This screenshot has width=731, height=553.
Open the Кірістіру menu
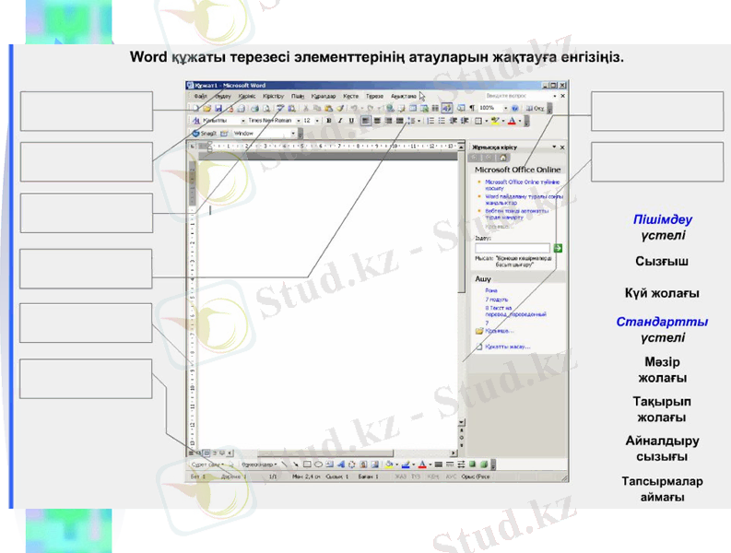273,96
